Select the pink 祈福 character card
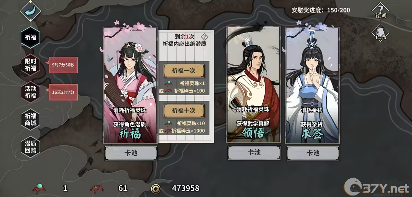The height and width of the screenshot is (197, 412). coord(131,85)
